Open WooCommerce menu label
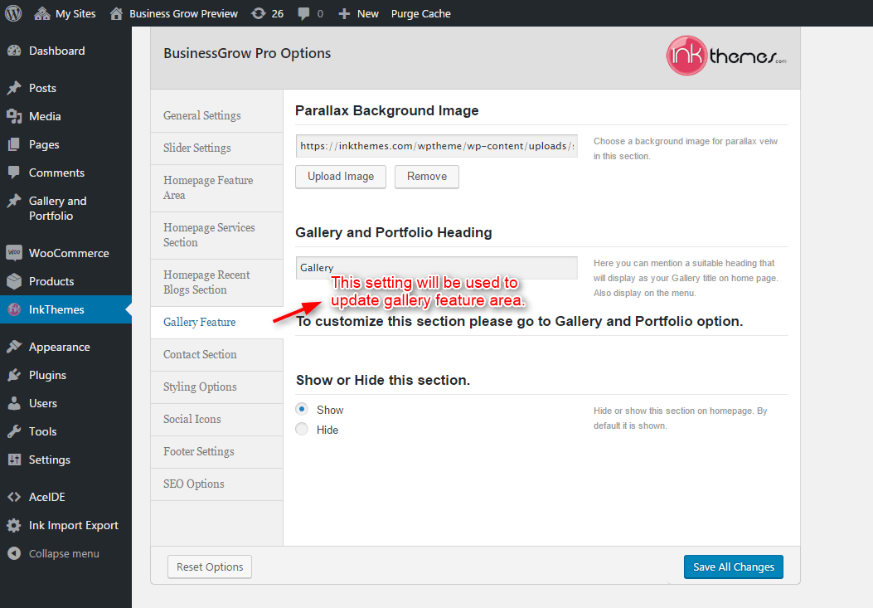 (x=69, y=253)
